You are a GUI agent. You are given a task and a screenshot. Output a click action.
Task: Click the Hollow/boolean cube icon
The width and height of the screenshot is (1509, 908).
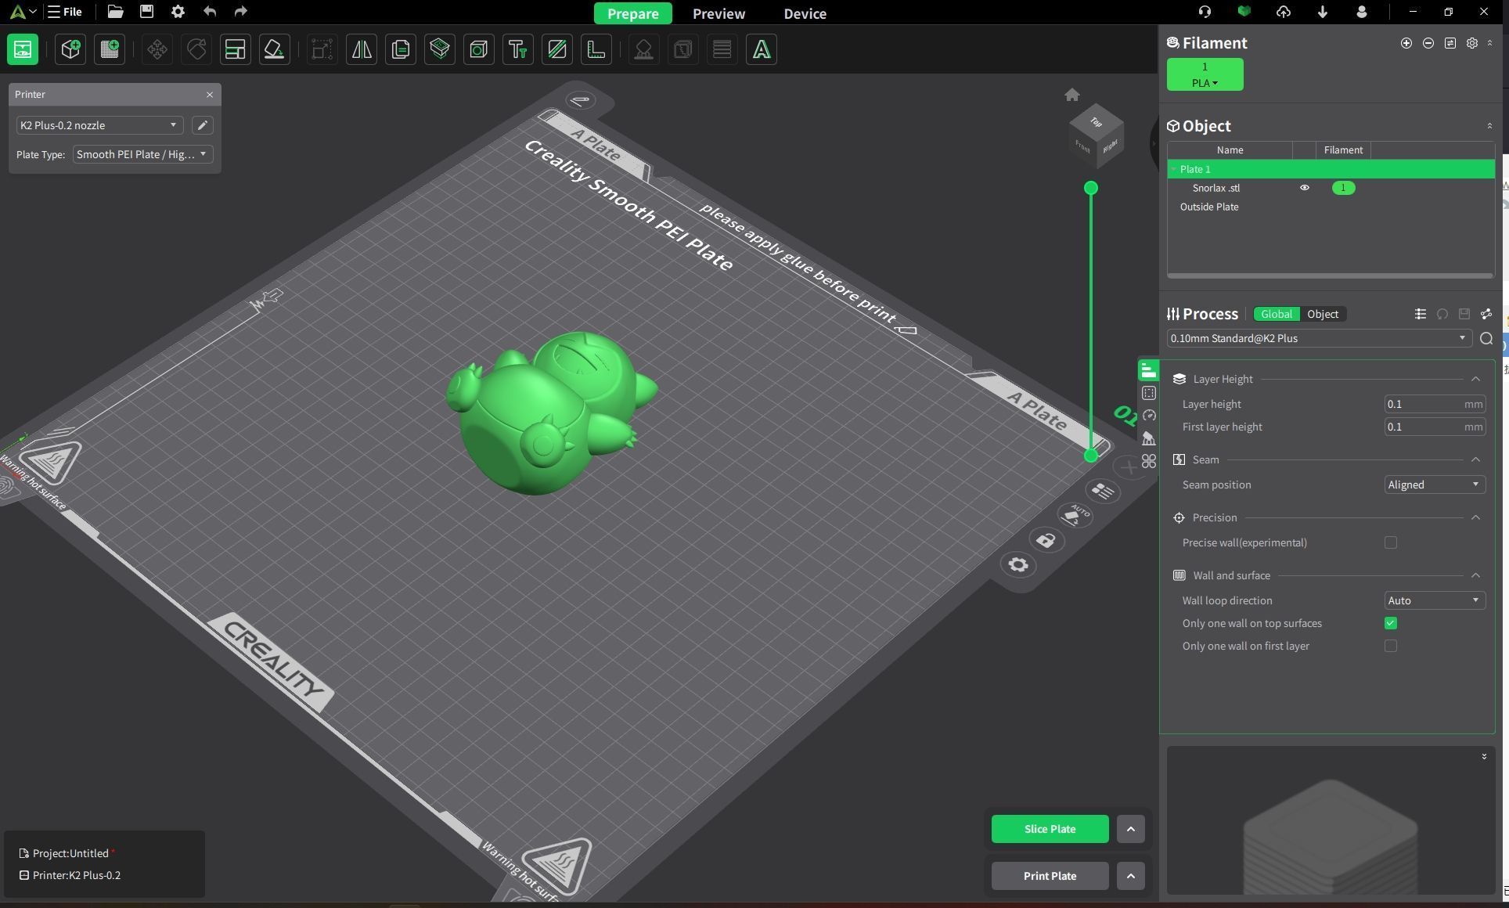[x=479, y=50]
